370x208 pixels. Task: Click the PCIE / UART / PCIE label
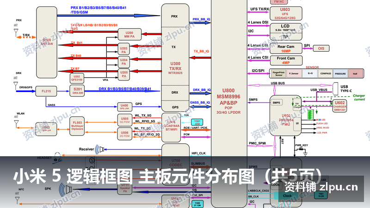pos(195,128)
